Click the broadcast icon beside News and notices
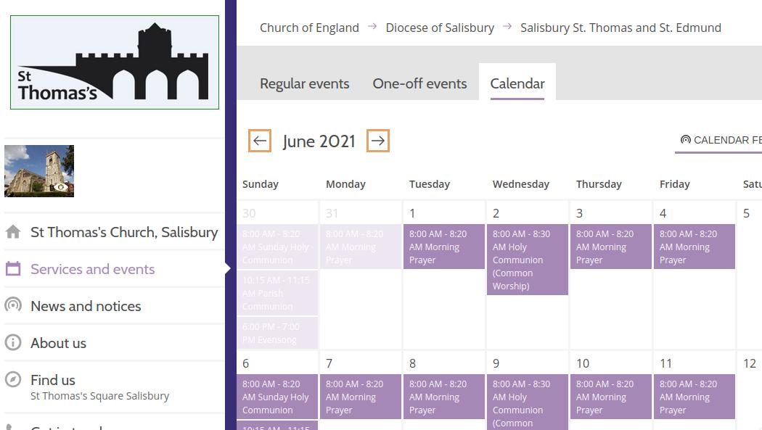Screen dimensions: 762x430 [13, 306]
